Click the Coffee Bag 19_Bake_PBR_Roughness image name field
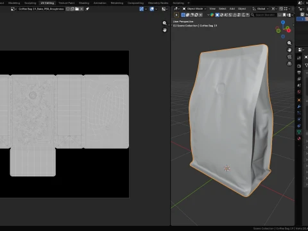 coord(41,9)
